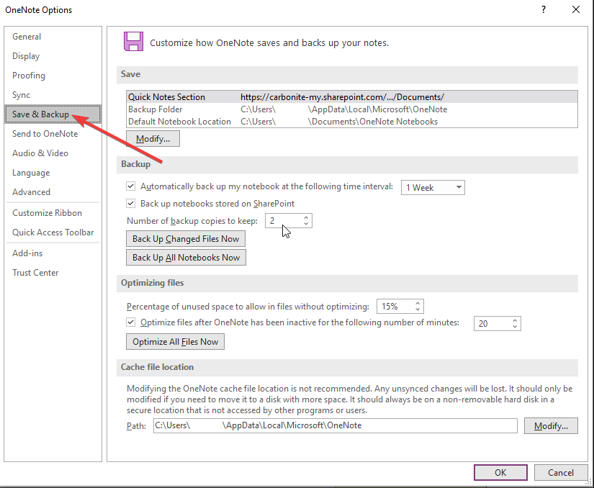The width and height of the screenshot is (594, 488).
Task: Open the Language options
Action: click(x=31, y=173)
